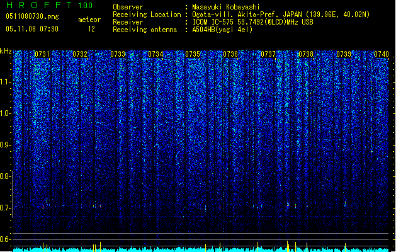
Task: Click the 0731 time marker
Action: point(42,54)
